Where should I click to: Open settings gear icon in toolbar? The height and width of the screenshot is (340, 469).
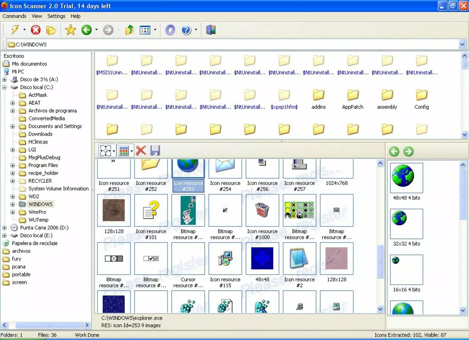pyautogui.click(x=170, y=30)
